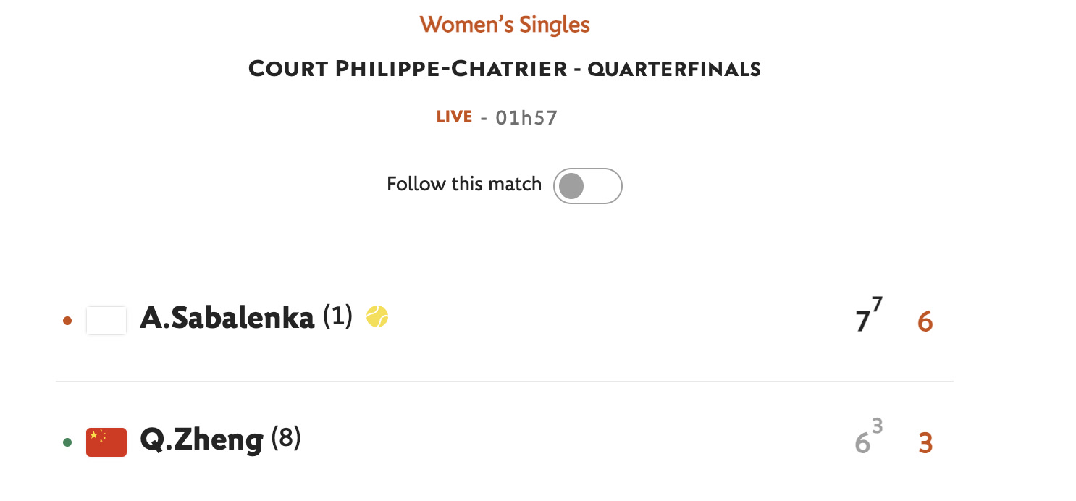Click the green dot before Q.Zheng

(67, 442)
